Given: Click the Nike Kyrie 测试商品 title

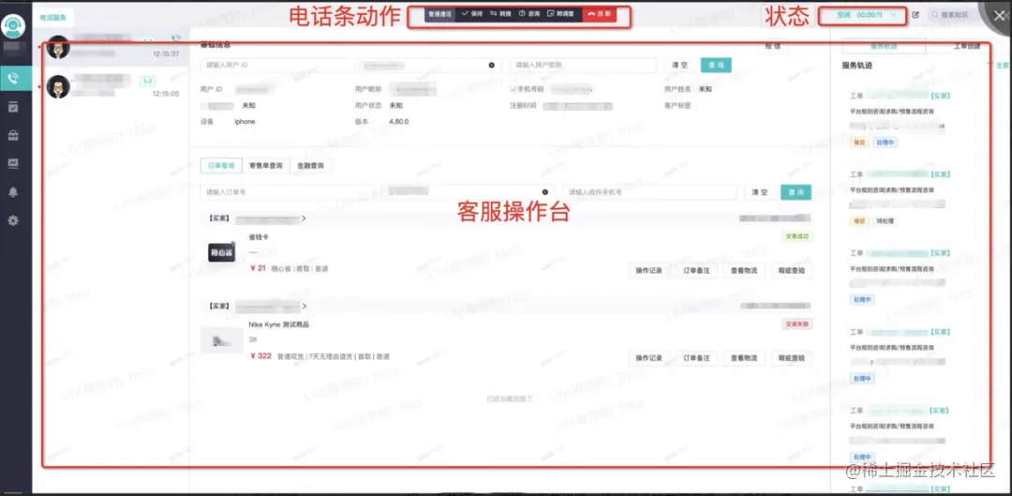Looking at the screenshot, I should (279, 324).
